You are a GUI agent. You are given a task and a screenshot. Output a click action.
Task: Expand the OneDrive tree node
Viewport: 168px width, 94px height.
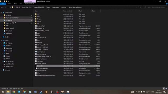1,37
